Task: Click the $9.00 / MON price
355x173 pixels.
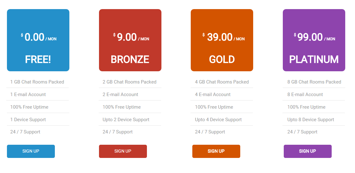Action: [x=131, y=37]
